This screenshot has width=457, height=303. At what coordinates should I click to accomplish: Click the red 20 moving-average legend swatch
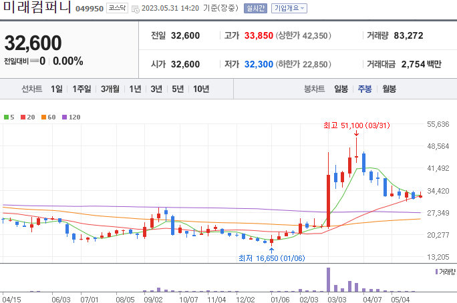click(x=23, y=117)
